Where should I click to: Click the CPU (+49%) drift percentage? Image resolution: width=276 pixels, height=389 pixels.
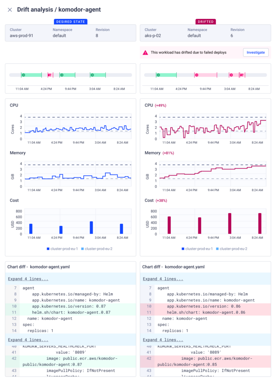coord(160,106)
